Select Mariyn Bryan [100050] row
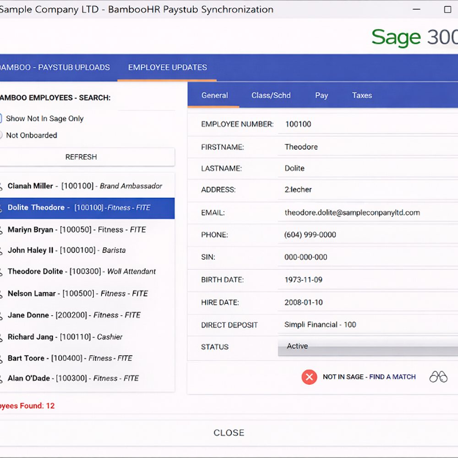The height and width of the screenshot is (458, 458). pyautogui.click(x=87, y=229)
